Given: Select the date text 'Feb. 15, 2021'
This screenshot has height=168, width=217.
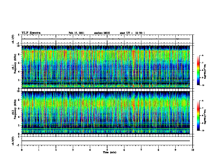Looking at the screenshot, I should click(x=76, y=33).
